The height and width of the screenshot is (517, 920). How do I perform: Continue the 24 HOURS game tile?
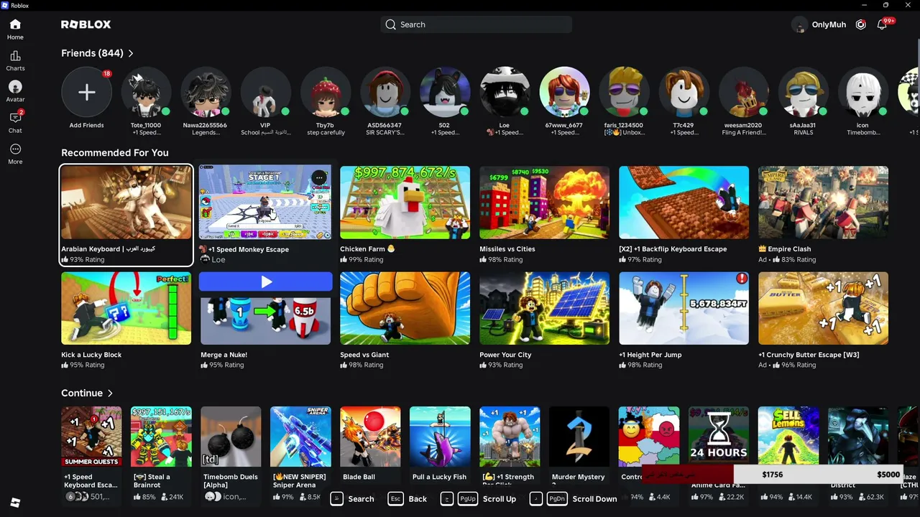point(719,437)
